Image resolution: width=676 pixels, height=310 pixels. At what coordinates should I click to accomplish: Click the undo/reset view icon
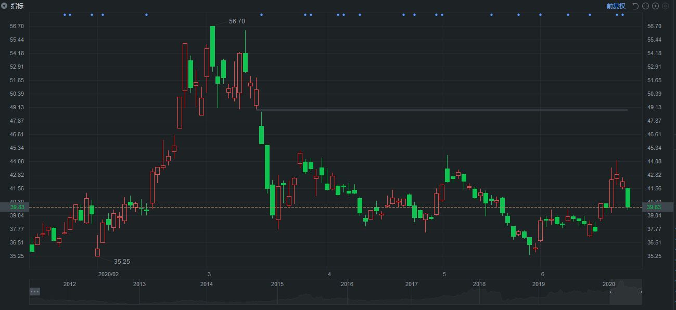[x=635, y=6]
